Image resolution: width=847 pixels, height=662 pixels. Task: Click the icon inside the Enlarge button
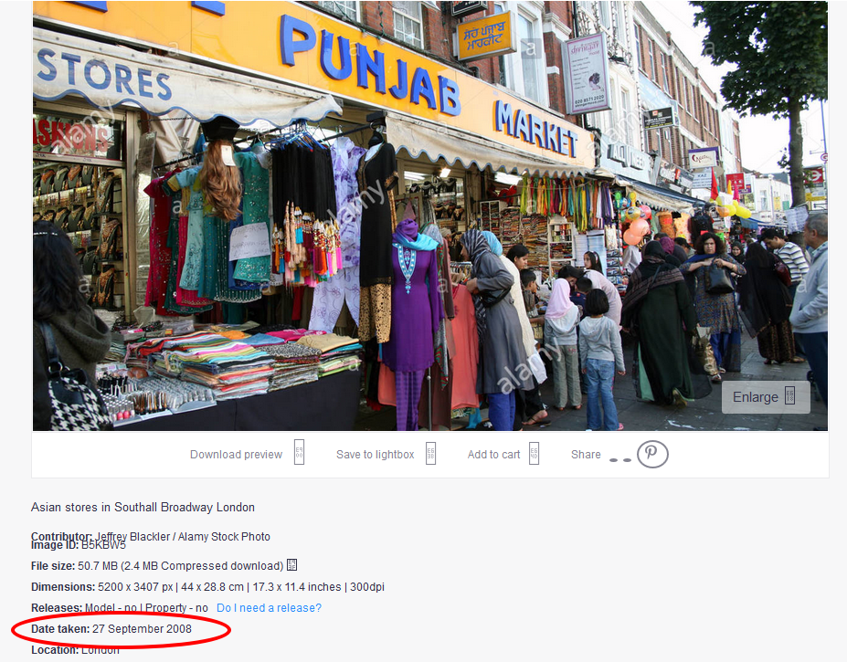point(790,396)
